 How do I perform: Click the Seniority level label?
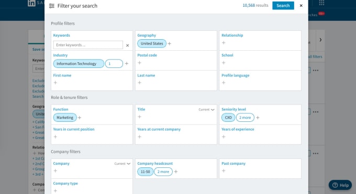coord(233,109)
